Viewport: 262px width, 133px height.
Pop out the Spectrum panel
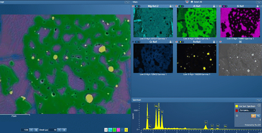tap(257, 100)
